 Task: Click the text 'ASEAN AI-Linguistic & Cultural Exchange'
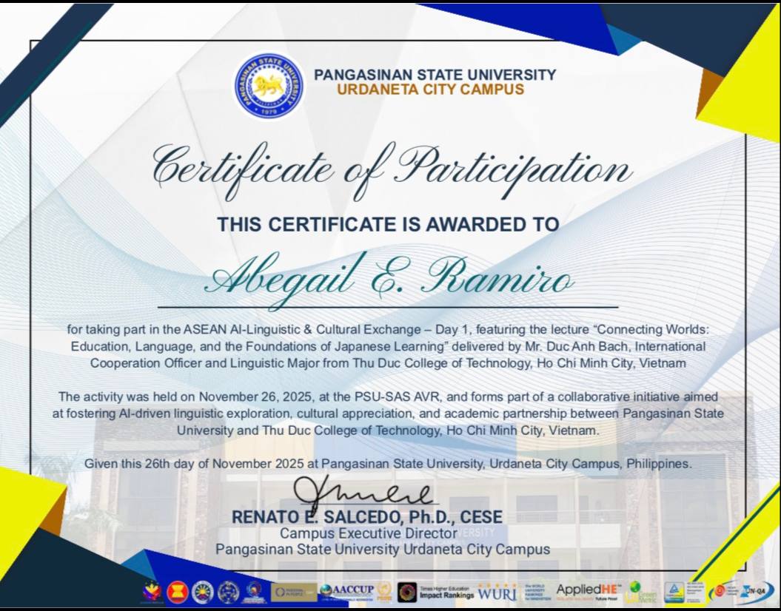click(302, 330)
